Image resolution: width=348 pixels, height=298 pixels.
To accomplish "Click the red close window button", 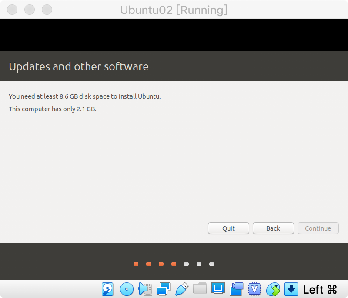I will [x=12, y=10].
